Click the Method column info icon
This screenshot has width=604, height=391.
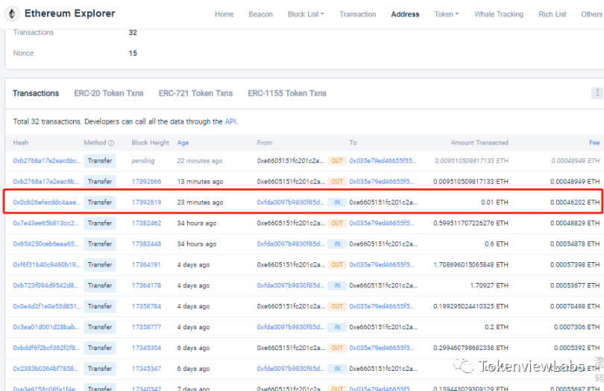tap(111, 143)
